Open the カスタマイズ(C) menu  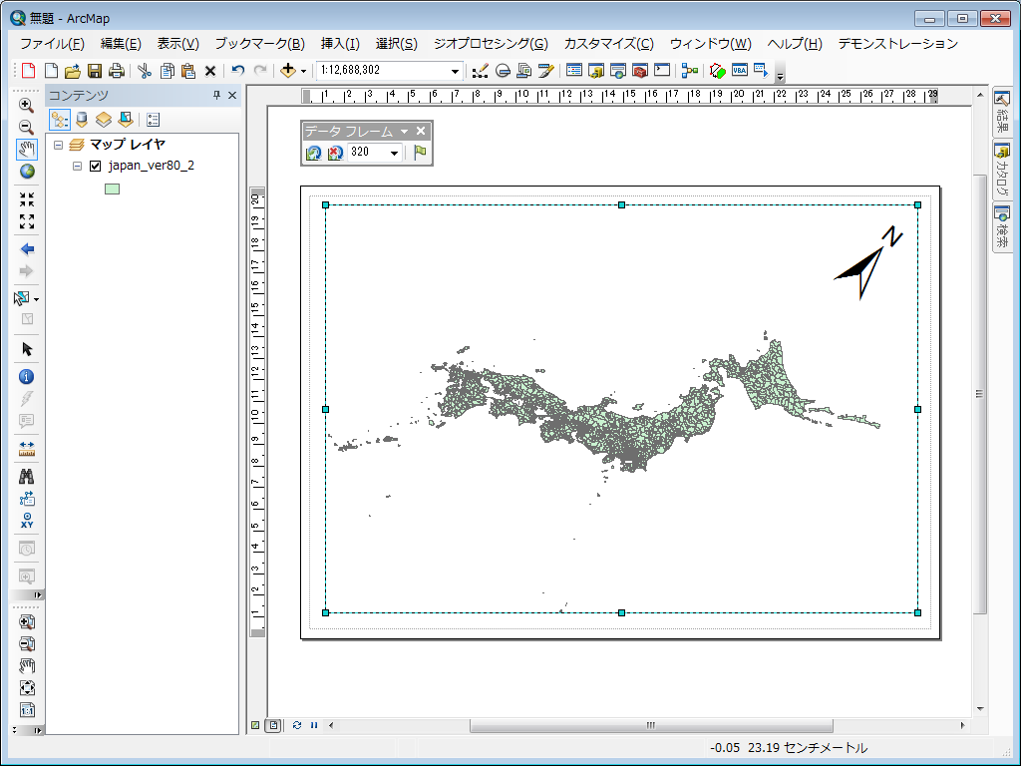[x=609, y=44]
